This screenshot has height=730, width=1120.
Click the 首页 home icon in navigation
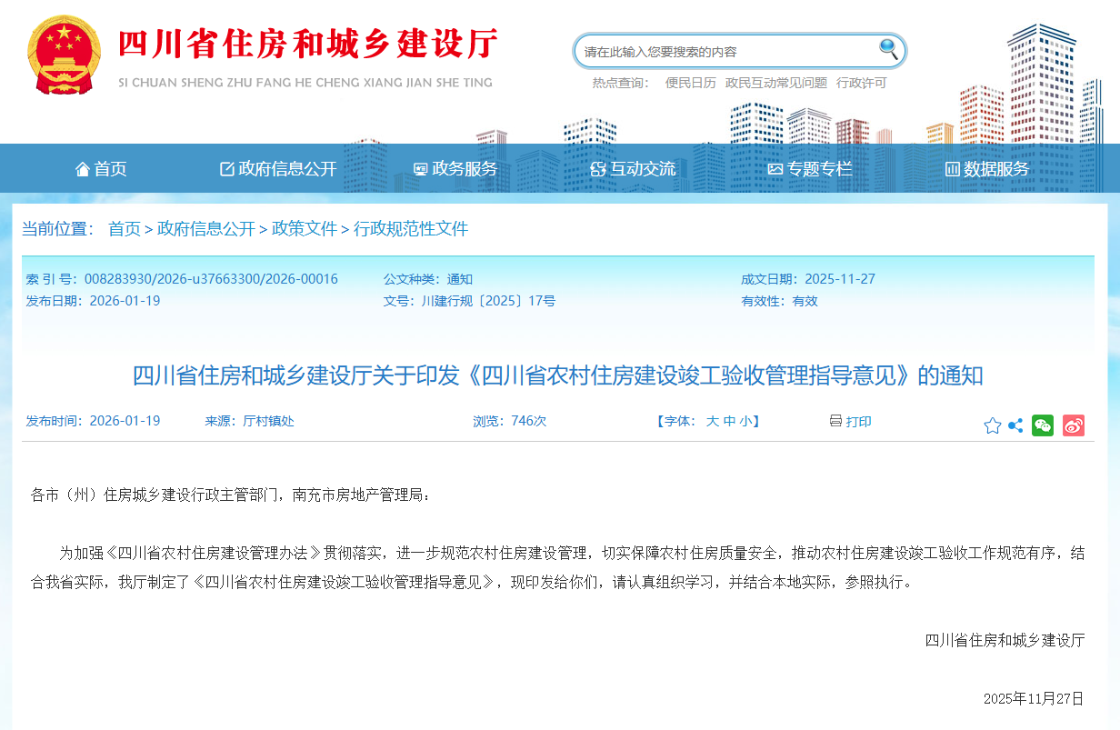point(85,168)
